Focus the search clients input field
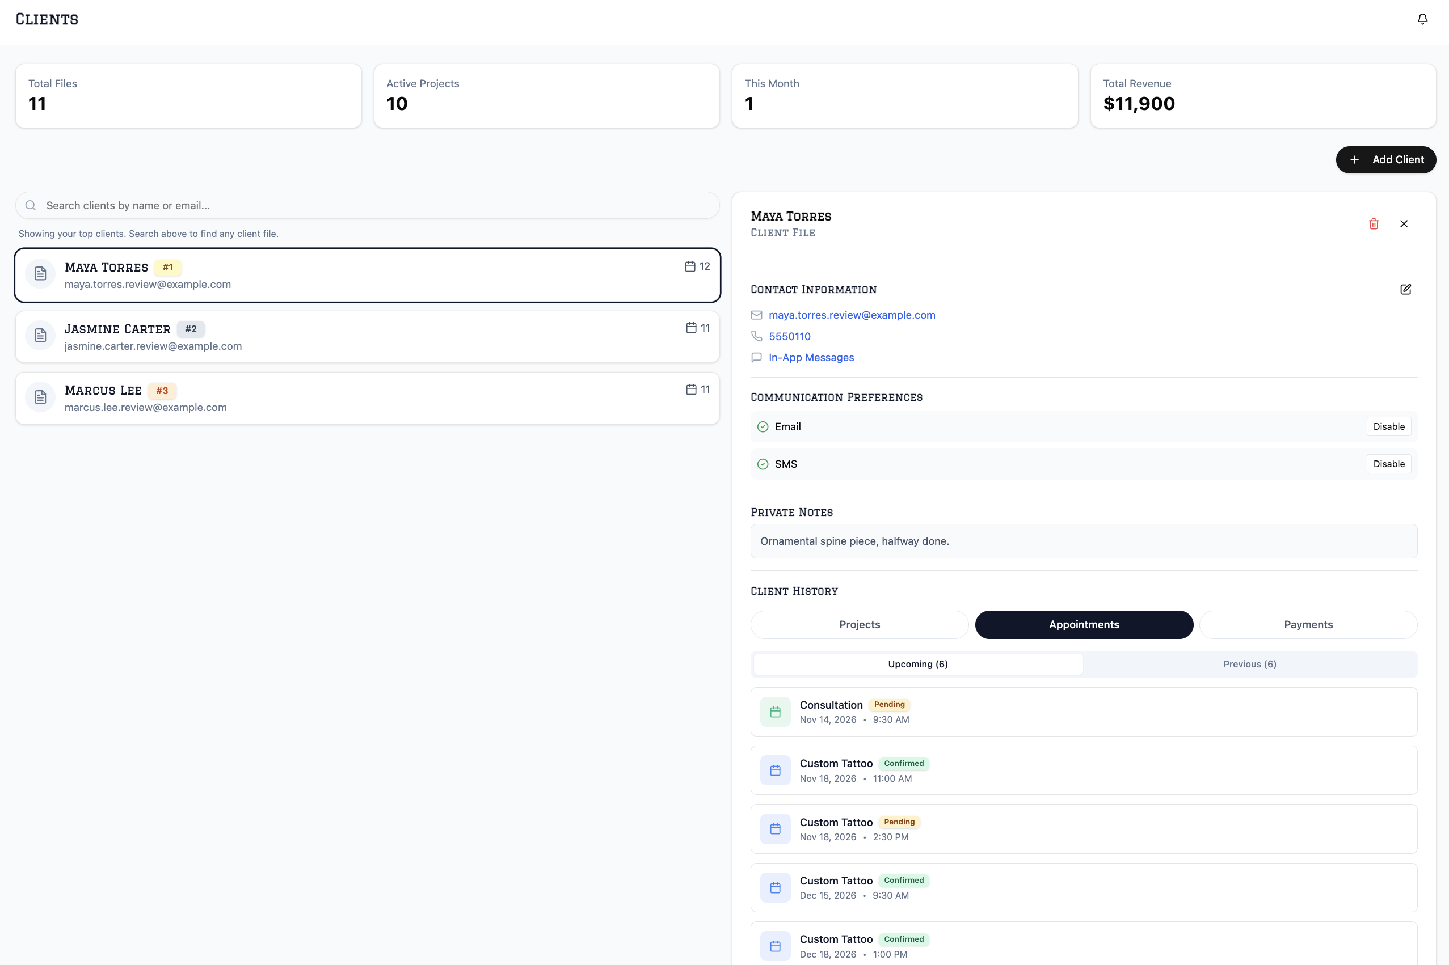 tap(368, 206)
